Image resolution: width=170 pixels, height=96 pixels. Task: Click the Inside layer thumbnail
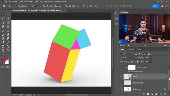[x=127, y=77]
